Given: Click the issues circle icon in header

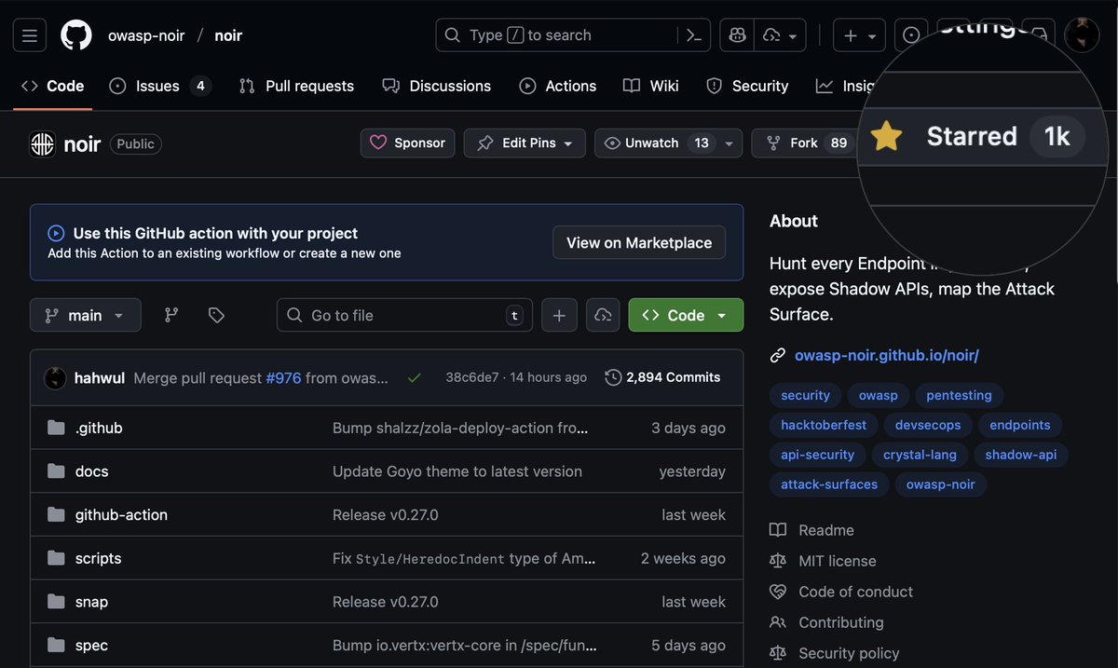Looking at the screenshot, I should tap(911, 35).
